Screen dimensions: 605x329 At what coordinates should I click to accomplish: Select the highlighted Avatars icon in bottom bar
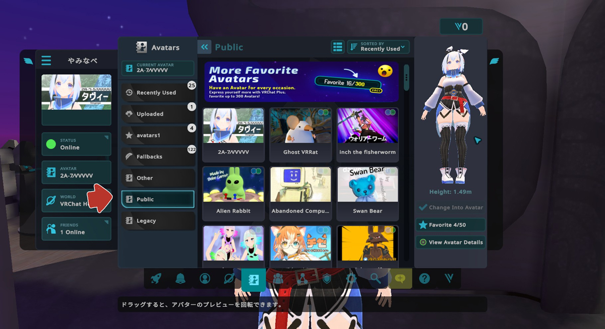[254, 279]
